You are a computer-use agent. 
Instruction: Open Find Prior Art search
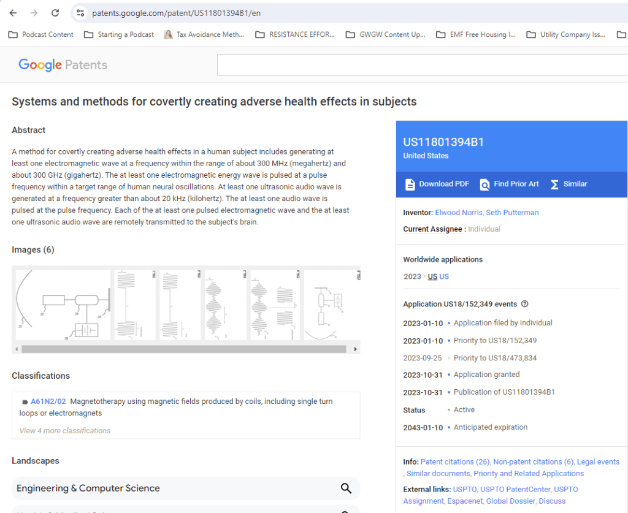click(509, 184)
